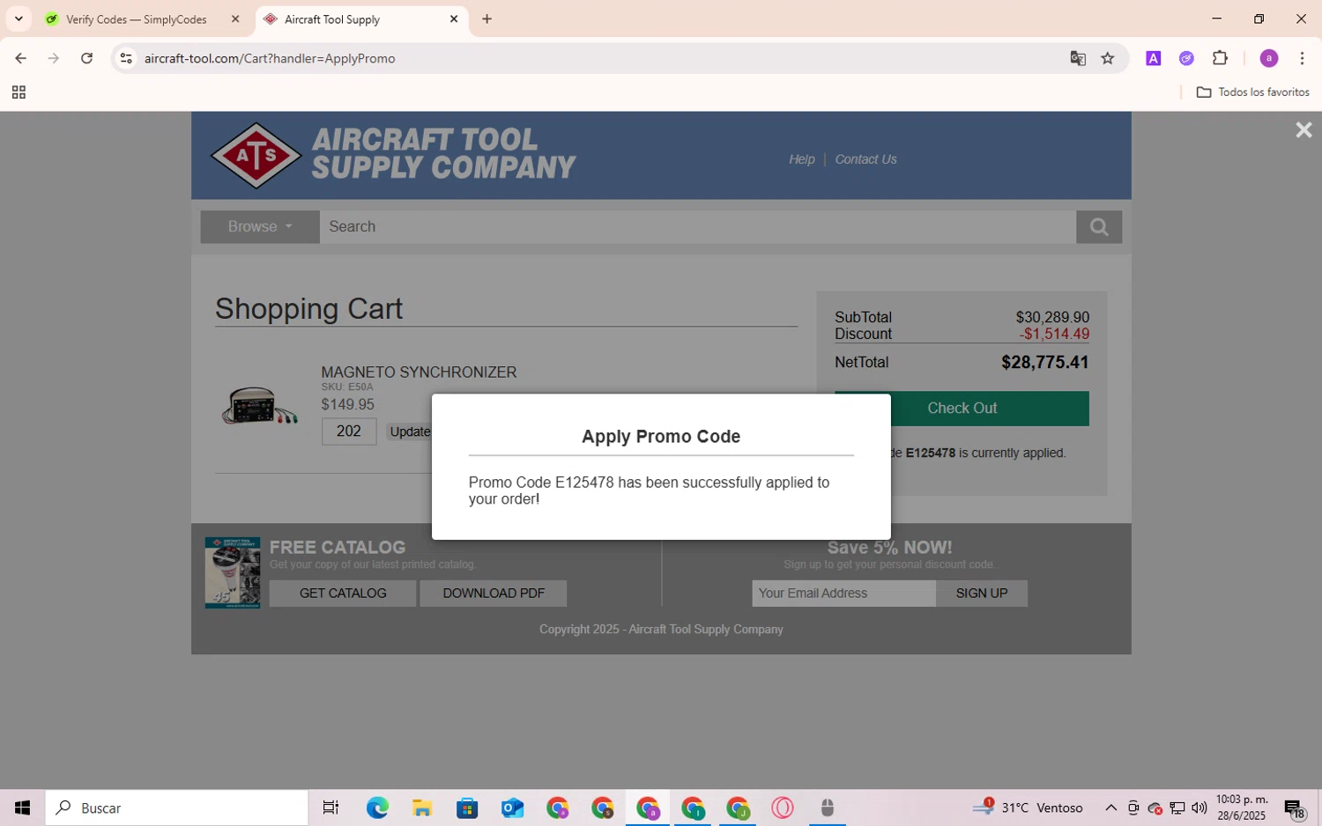Open the clock showing 10:03 p. m.
Image resolution: width=1322 pixels, height=826 pixels.
(1242, 808)
